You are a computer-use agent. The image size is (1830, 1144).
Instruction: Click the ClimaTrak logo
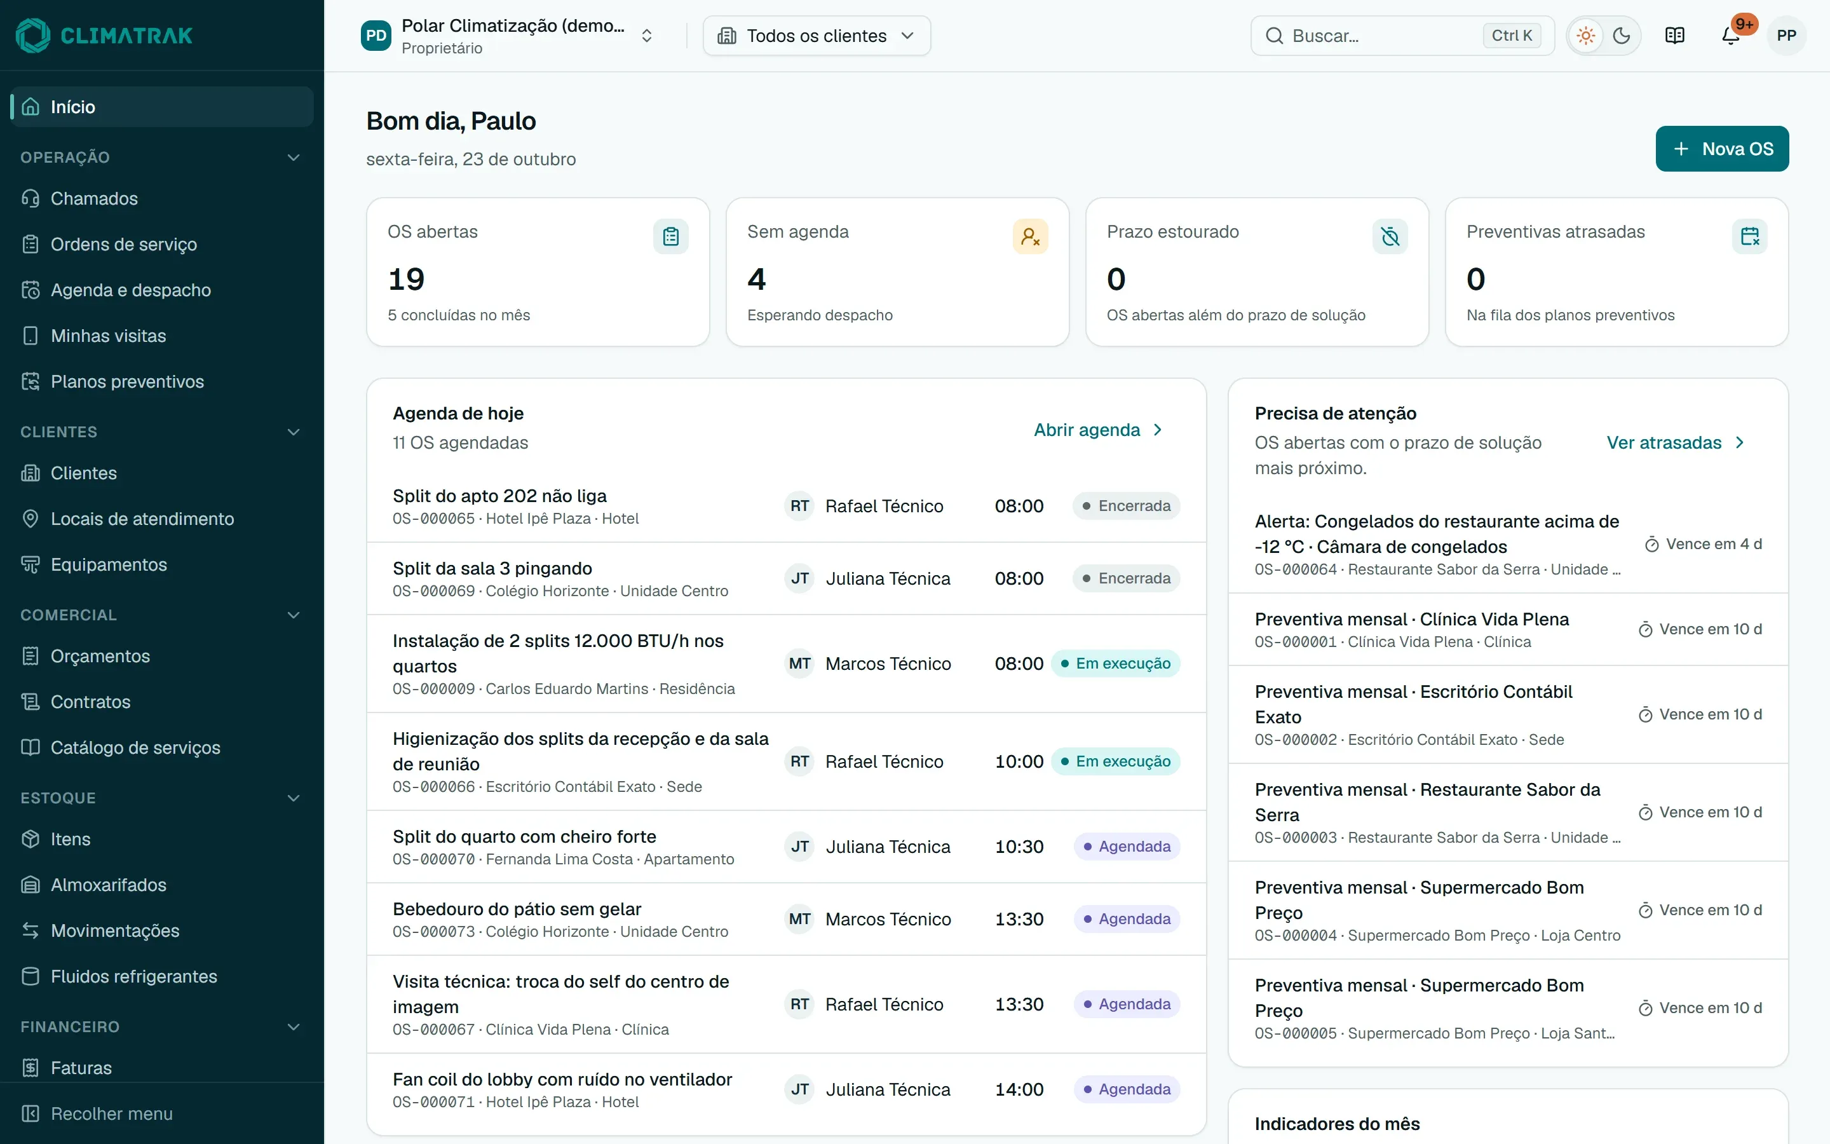[x=104, y=35]
